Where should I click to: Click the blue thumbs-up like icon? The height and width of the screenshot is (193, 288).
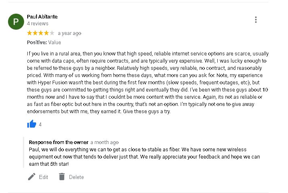[32, 124]
